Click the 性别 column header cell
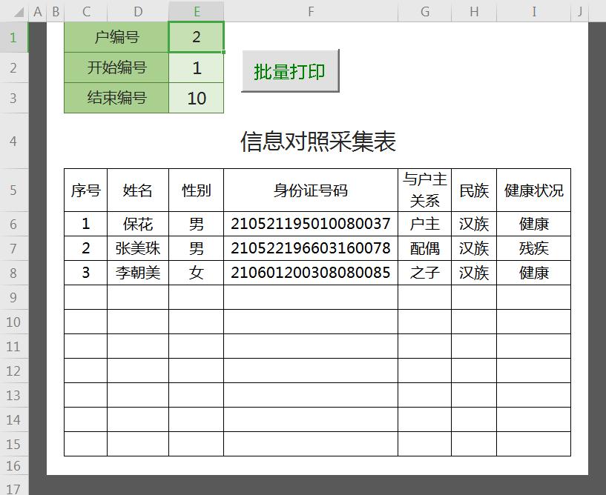 click(197, 190)
